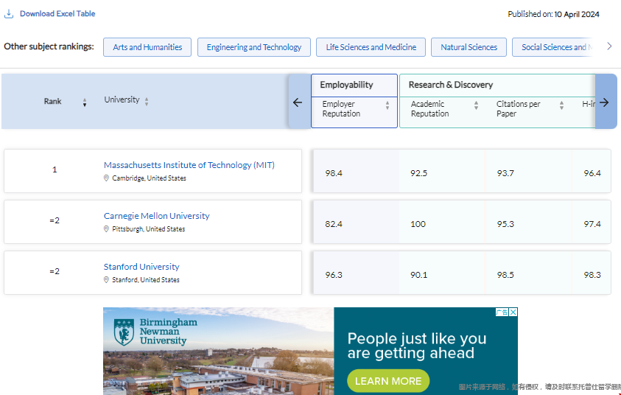Click Carnegie Mellon academic reputation score 100
The width and height of the screenshot is (621, 395).
click(418, 224)
